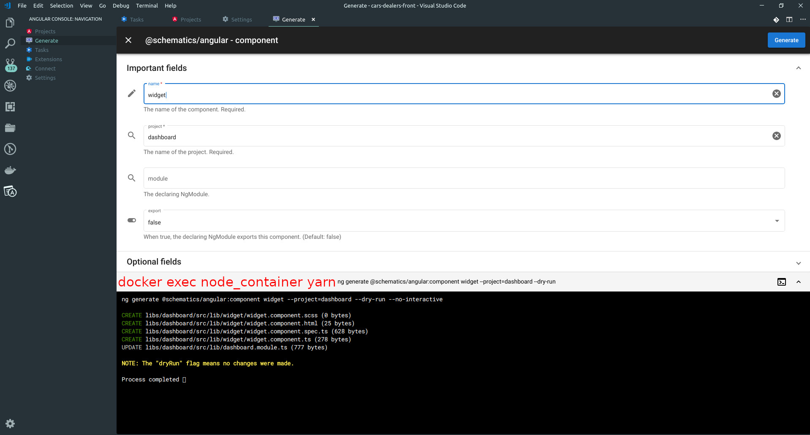Click the terminal icon beside the ng generate command
The width and height of the screenshot is (810, 435).
click(x=781, y=281)
